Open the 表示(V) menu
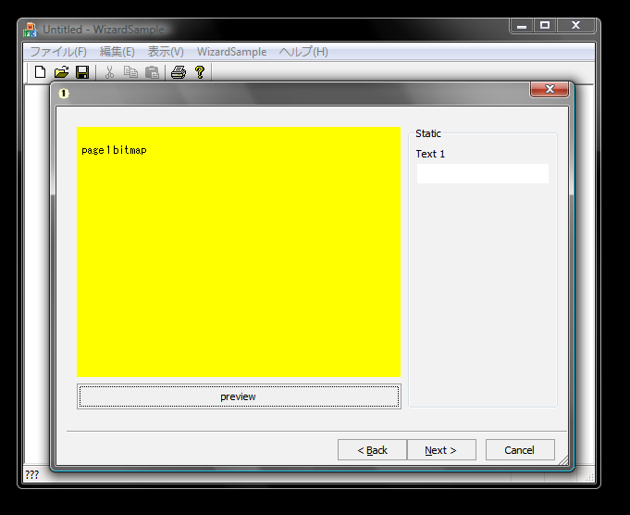Image resolution: width=630 pixels, height=515 pixels. coord(166,52)
